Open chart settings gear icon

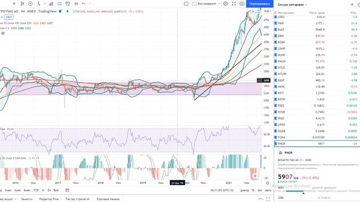tap(226, 4)
